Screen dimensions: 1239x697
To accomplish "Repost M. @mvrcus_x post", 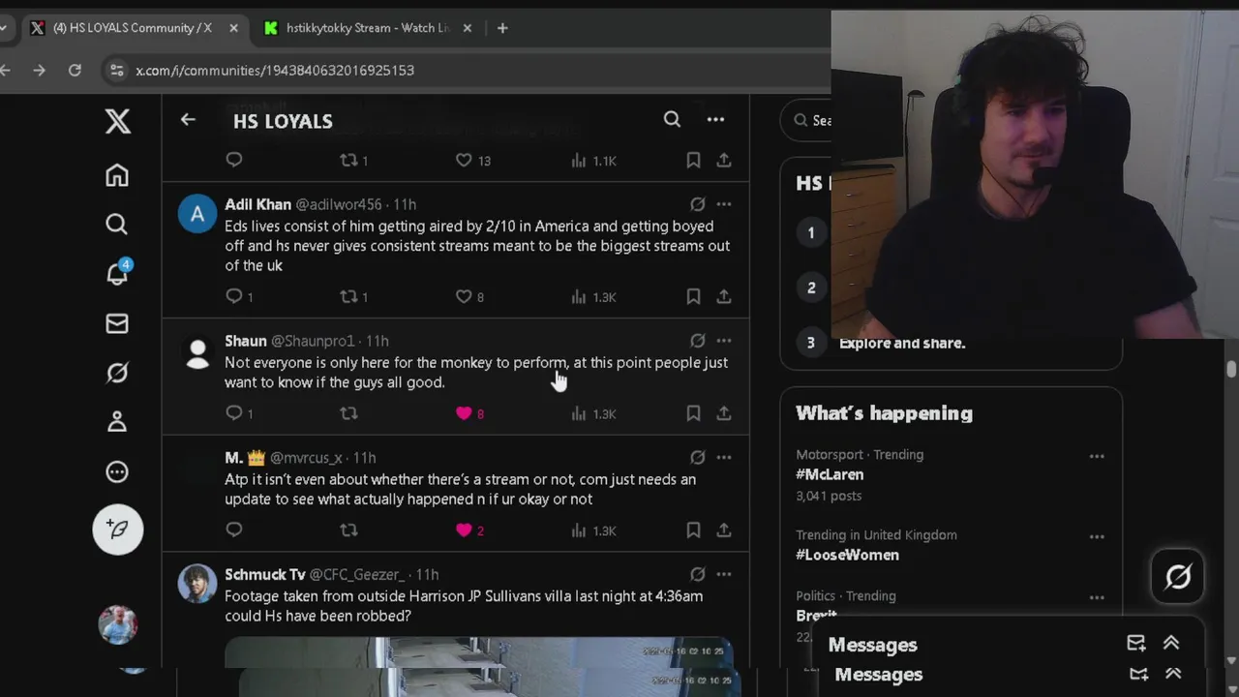I will (x=348, y=530).
